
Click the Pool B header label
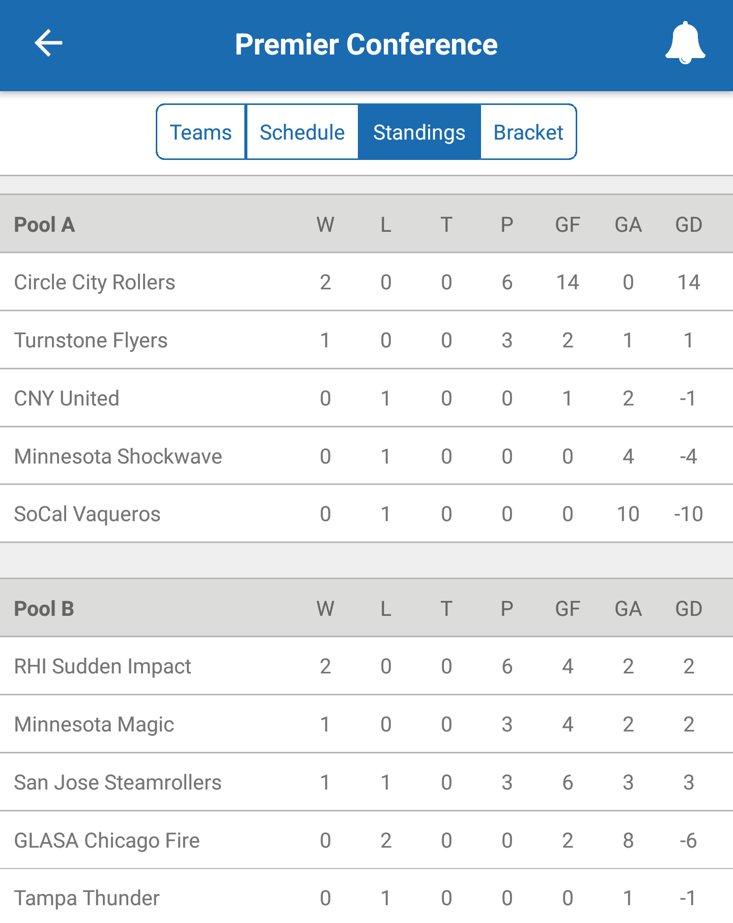pos(44,609)
